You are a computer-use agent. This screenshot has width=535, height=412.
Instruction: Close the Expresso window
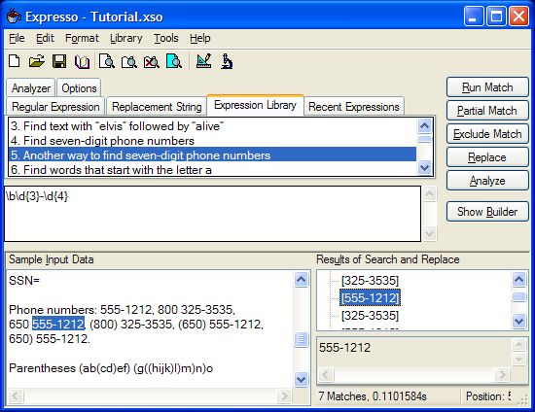(x=518, y=16)
